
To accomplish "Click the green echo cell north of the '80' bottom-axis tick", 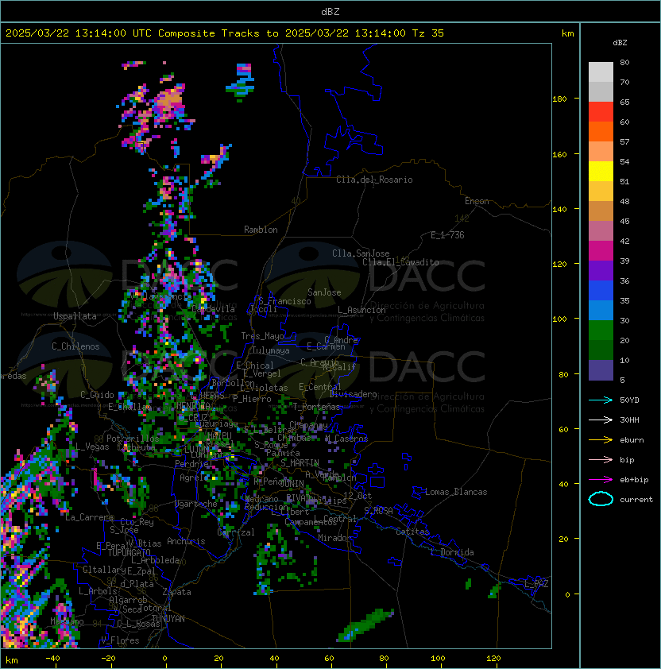I will pos(365,625).
